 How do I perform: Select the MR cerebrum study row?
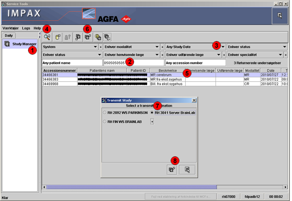pos(161,75)
